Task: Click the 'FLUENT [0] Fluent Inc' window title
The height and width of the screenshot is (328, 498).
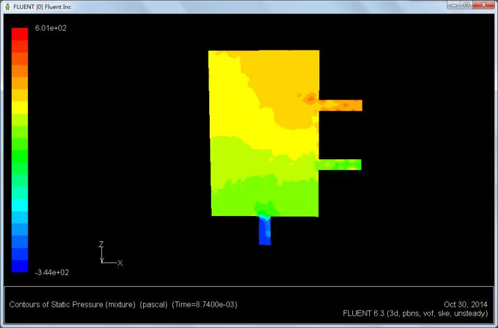Action: [x=42, y=7]
